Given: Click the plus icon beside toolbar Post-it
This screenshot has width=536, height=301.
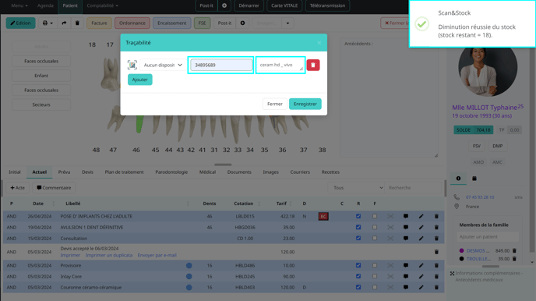Looking at the screenshot, I should click(242, 23).
